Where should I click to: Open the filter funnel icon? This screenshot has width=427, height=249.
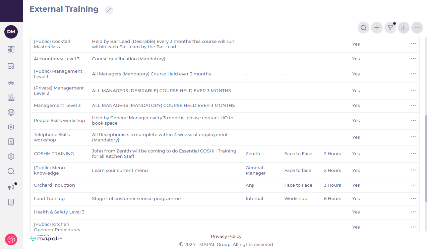click(x=390, y=28)
